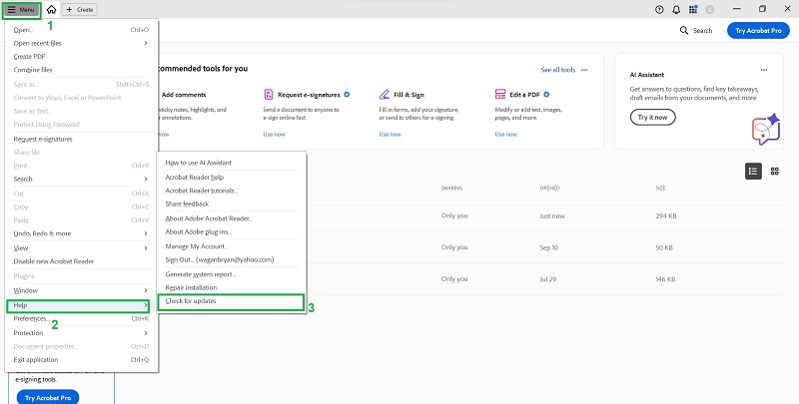Expand the View submenu
The height and width of the screenshot is (404, 799).
[x=82, y=248]
